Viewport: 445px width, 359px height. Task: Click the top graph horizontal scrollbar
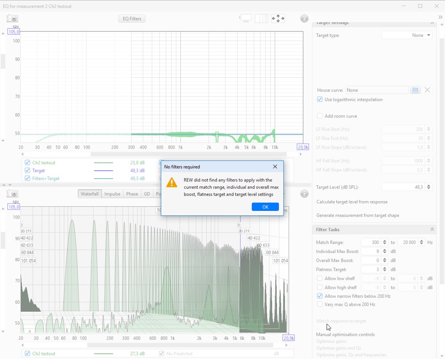click(x=189, y=154)
